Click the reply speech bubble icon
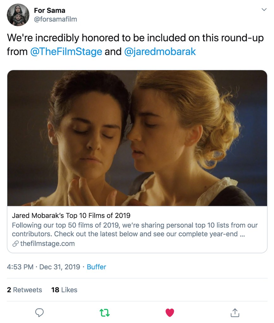 pos(39,313)
